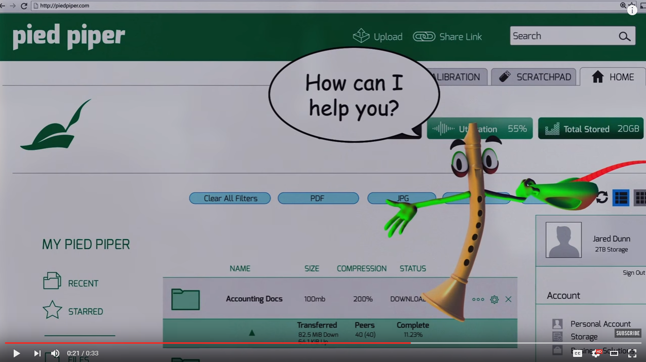The width and height of the screenshot is (646, 362).
Task: Open YouTube player settings gear
Action: pos(596,353)
